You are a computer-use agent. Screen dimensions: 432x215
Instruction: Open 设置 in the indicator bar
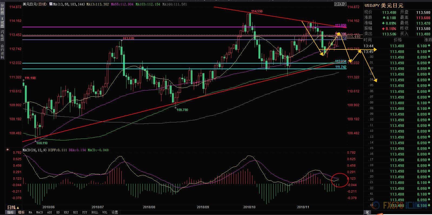[x=115, y=212]
